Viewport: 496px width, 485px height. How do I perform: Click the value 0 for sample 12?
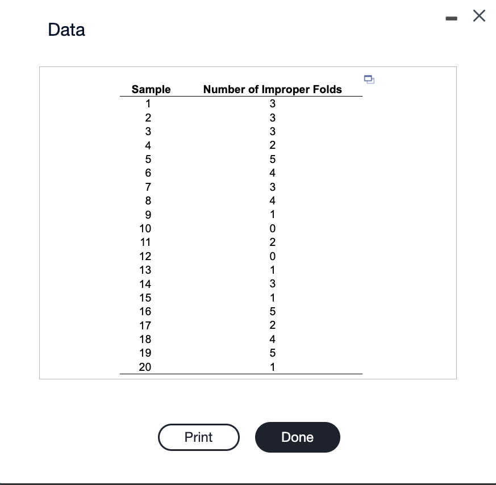pyautogui.click(x=272, y=256)
